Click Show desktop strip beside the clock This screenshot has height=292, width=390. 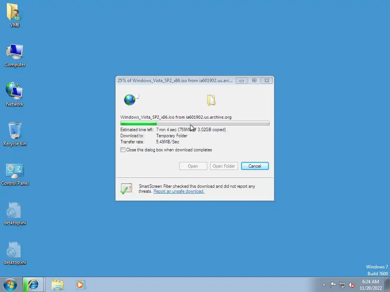pos(387,285)
